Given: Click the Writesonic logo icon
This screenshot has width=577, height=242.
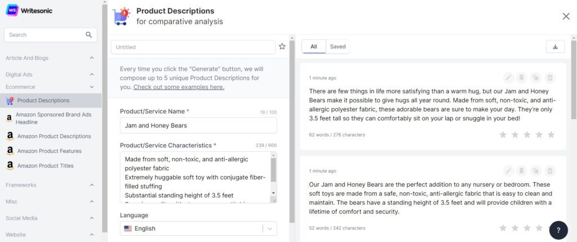Looking at the screenshot, I should point(12,10).
